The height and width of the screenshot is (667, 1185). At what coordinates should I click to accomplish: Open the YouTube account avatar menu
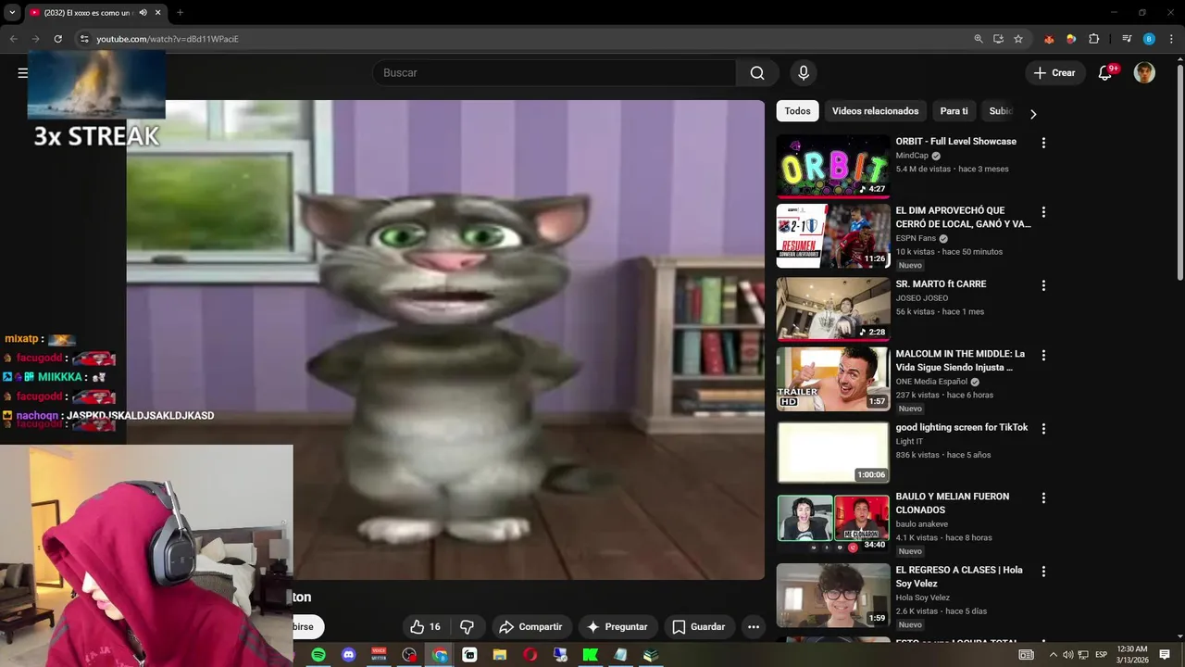[1144, 73]
